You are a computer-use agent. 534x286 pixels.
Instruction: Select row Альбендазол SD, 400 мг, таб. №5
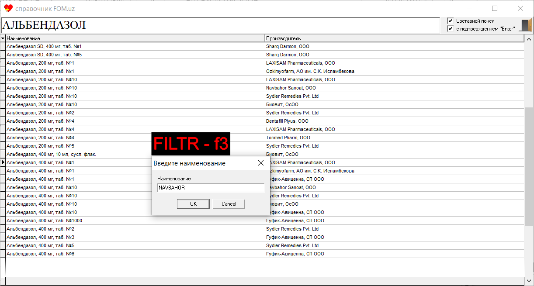click(x=135, y=55)
